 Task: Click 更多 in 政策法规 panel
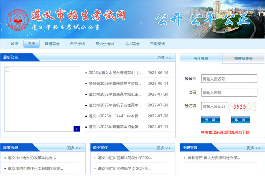pyautogui.click(x=74, y=148)
